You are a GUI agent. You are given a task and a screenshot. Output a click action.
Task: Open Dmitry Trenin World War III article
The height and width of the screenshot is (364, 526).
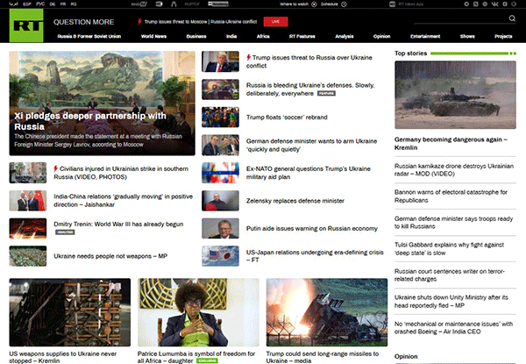118,225
